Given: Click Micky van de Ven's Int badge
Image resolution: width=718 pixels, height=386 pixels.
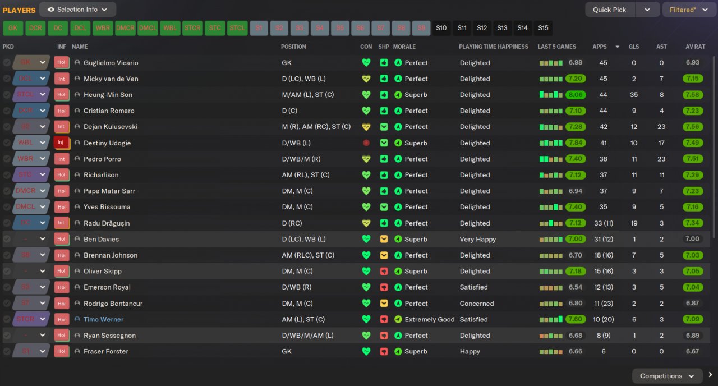Looking at the screenshot, I should click(x=61, y=79).
